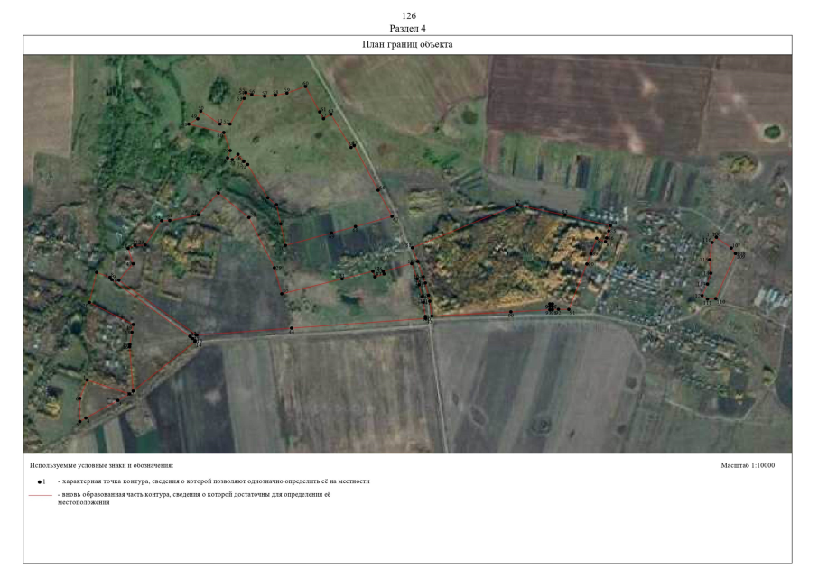Click the page number 126

(x=407, y=16)
